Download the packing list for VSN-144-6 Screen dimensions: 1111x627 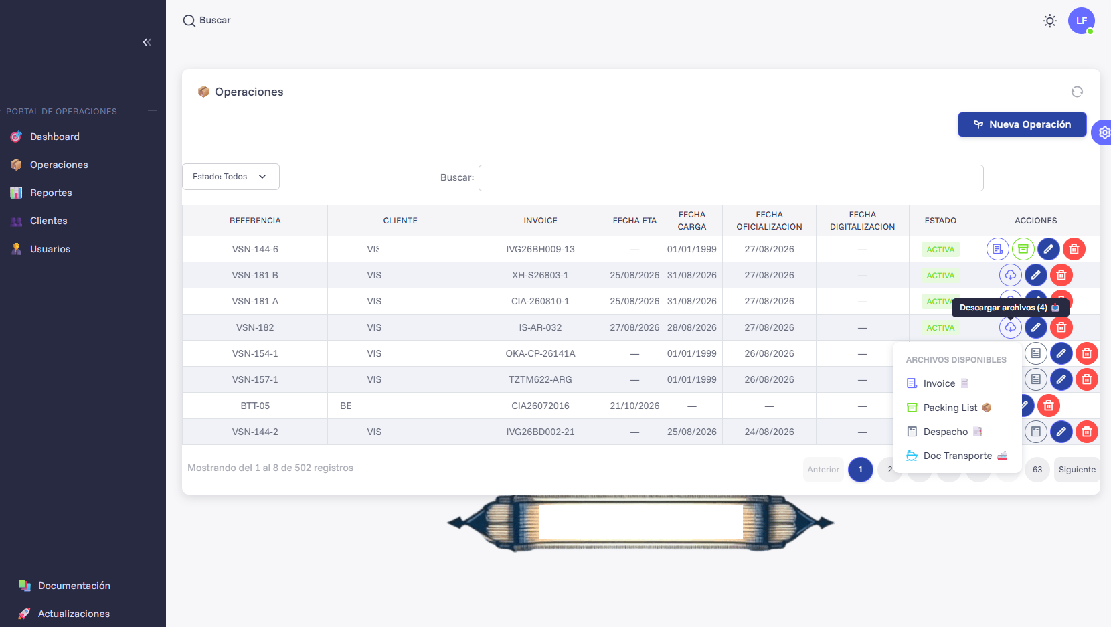point(1023,249)
